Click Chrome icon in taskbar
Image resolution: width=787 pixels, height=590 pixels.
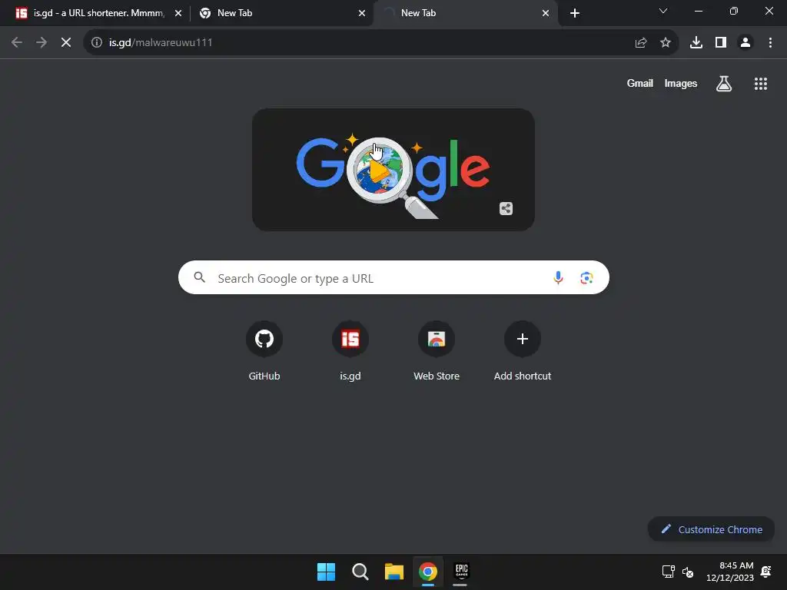tap(427, 572)
